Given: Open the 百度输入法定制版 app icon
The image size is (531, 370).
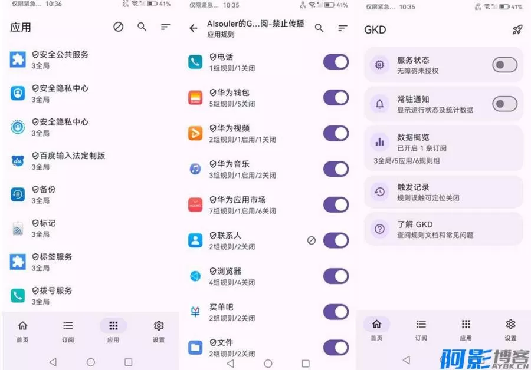Looking at the screenshot, I should 18,160.
